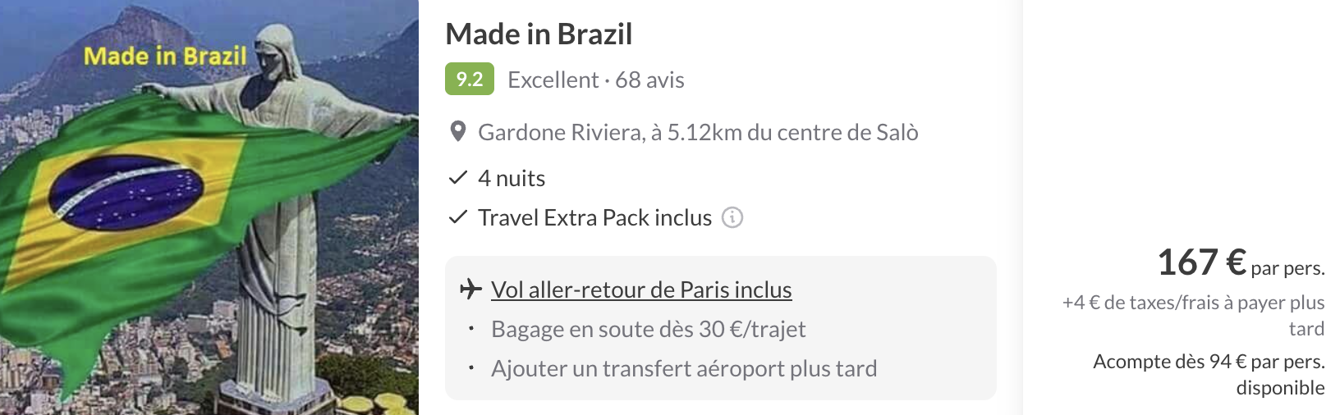This screenshot has height=415, width=1340.
Task: Click the checkmark icon next to 4 nuits
Action: [457, 178]
